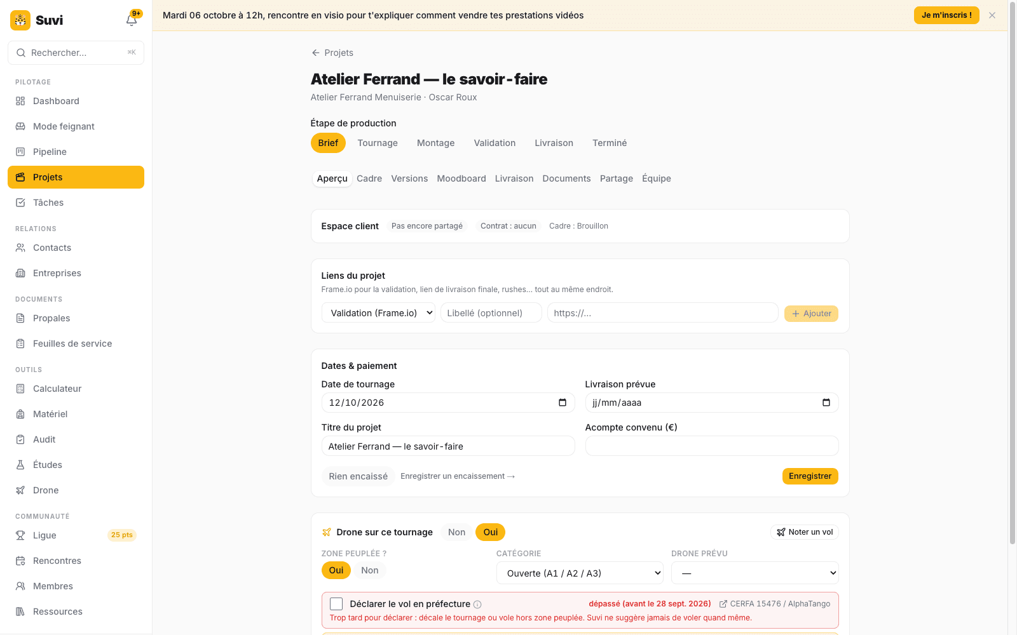
Task: Open Mode feignant sidebar icon
Action: point(20,126)
